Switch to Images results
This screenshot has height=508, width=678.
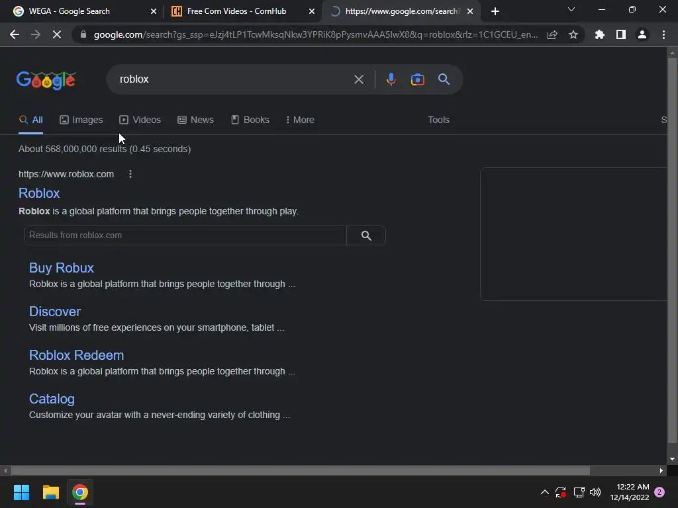coord(81,120)
